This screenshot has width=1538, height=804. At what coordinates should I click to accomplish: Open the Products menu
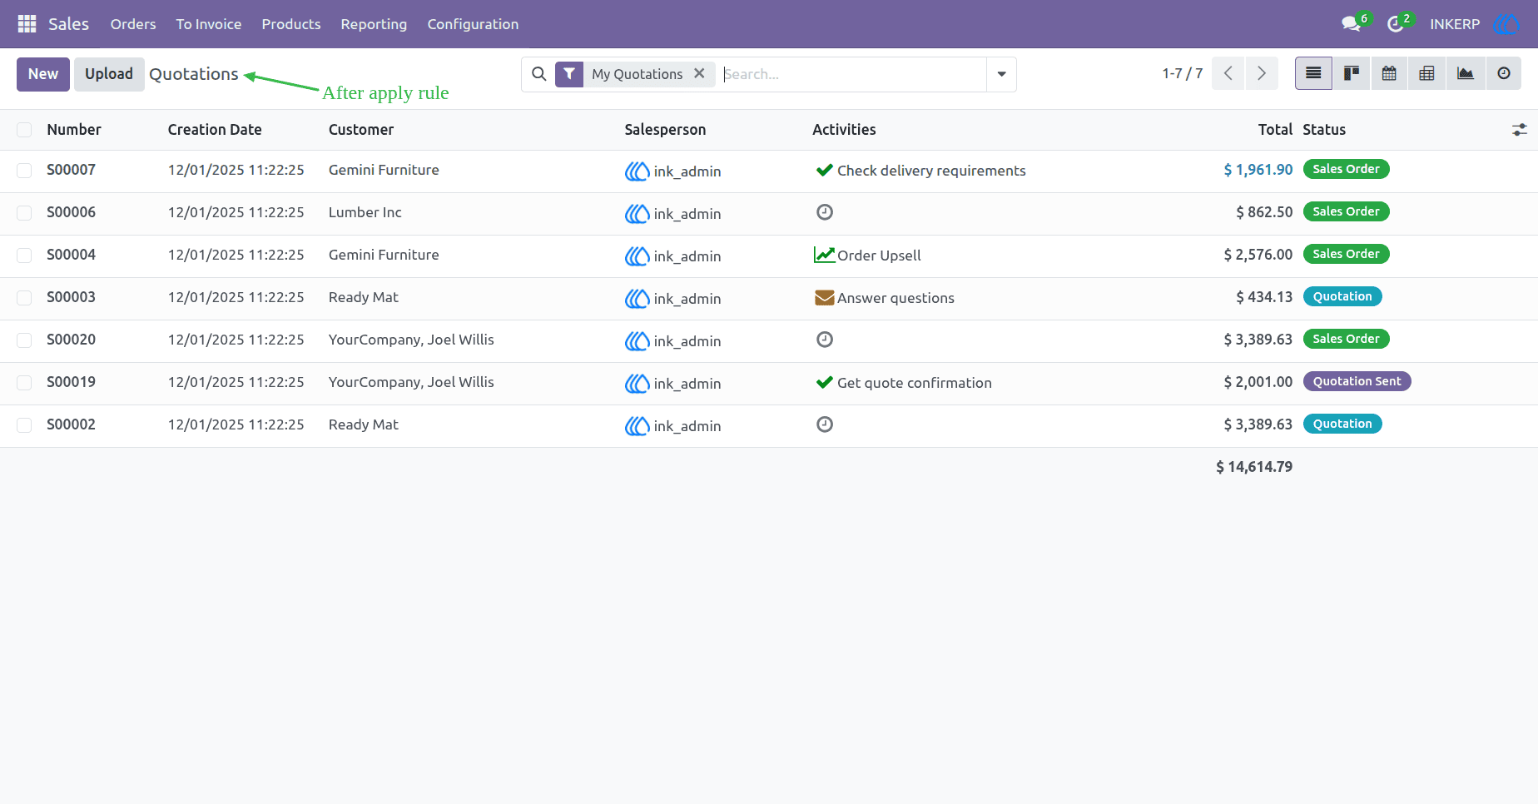291,24
